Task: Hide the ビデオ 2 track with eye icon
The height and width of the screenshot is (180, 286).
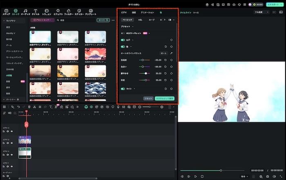Action: pos(12,155)
